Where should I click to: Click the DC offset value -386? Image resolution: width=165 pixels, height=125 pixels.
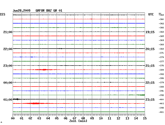(x=161, y=78)
